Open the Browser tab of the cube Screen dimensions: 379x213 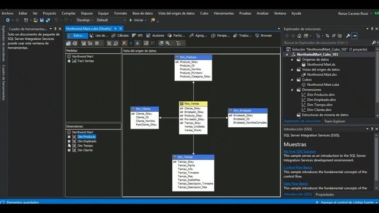tap(264, 35)
